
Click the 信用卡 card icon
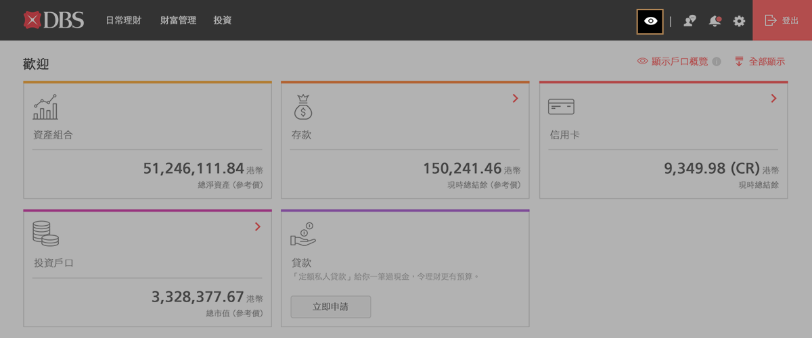[561, 107]
